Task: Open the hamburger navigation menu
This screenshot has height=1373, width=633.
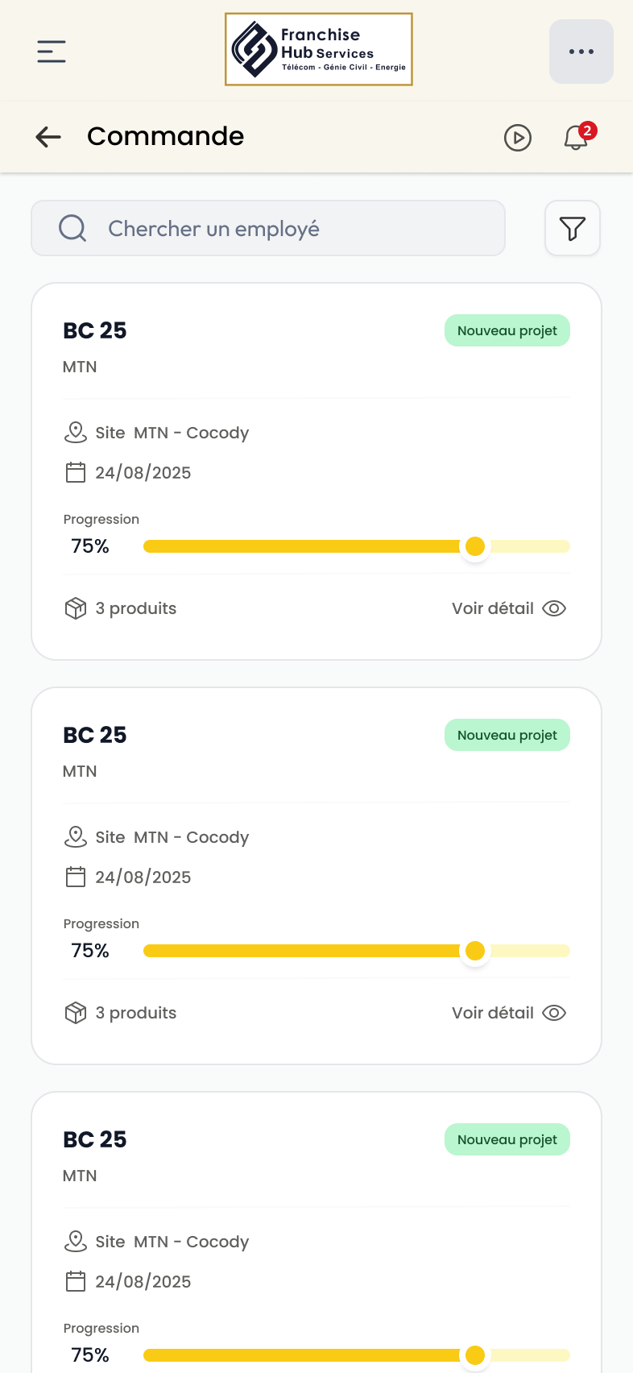Action: pos(52,52)
